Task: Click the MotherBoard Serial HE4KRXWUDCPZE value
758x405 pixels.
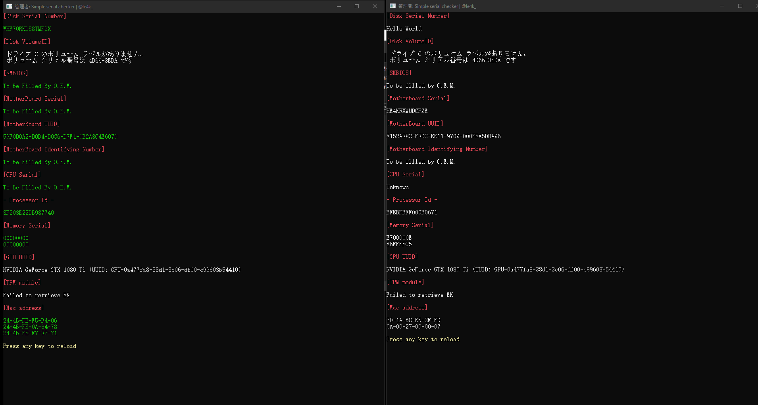Action: pyautogui.click(x=407, y=111)
